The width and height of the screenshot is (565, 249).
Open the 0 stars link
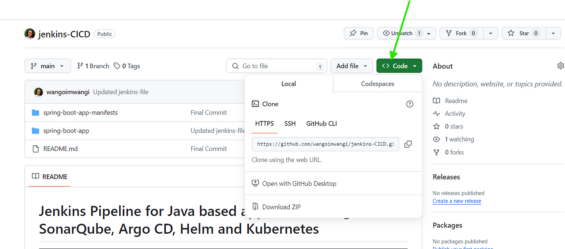tap(454, 126)
